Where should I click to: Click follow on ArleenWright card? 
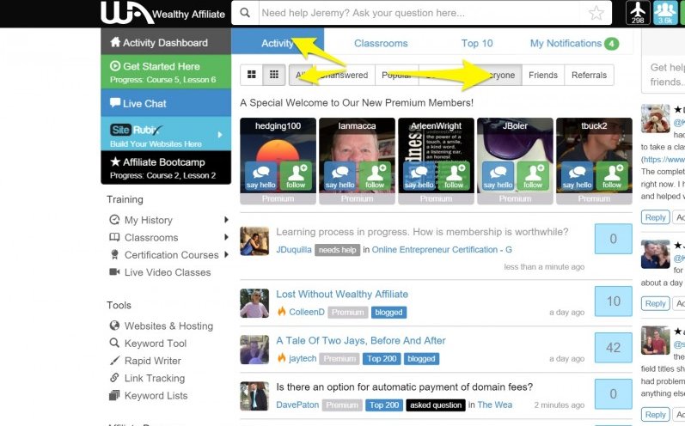pos(454,176)
